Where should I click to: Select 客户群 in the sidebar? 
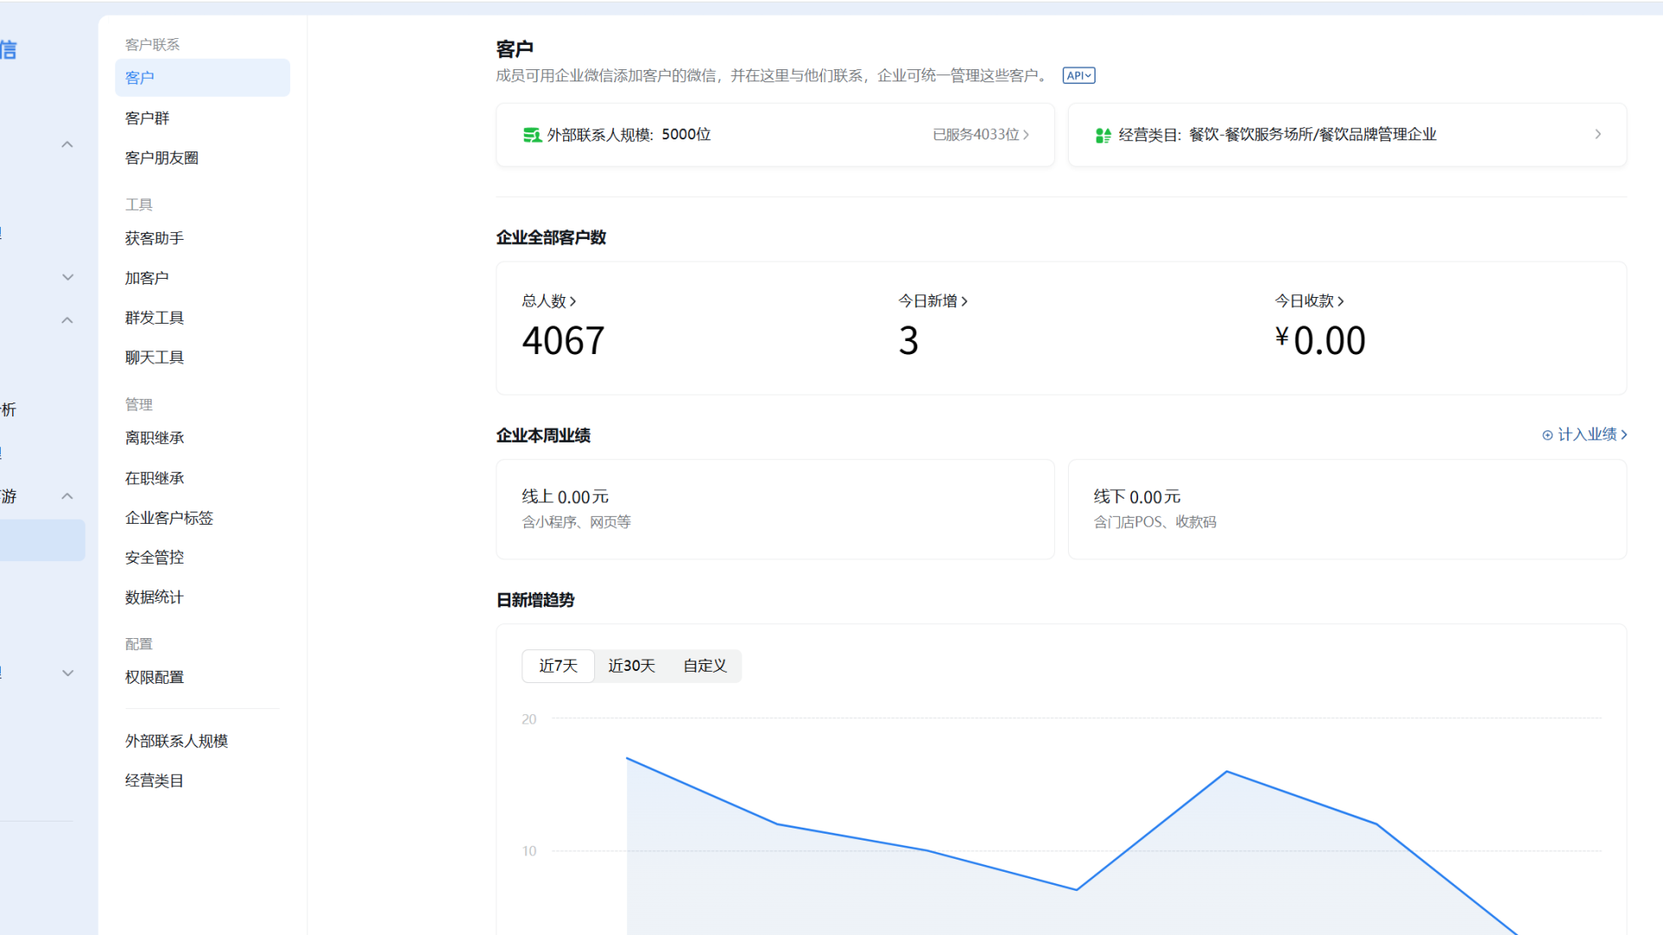147,117
